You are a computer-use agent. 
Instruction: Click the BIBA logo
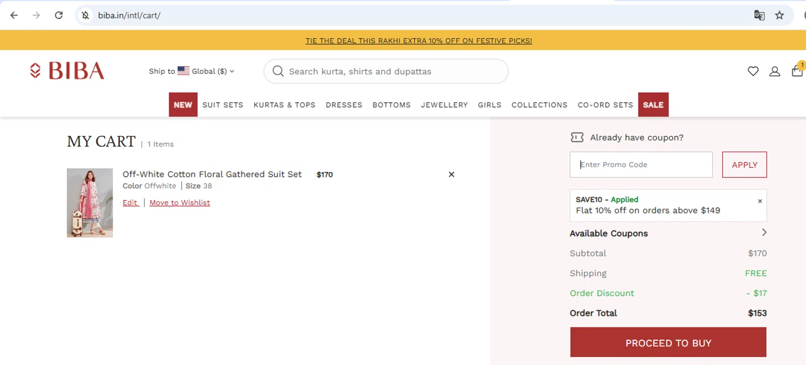67,71
